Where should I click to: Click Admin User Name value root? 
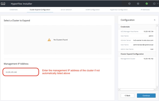click(152, 49)
